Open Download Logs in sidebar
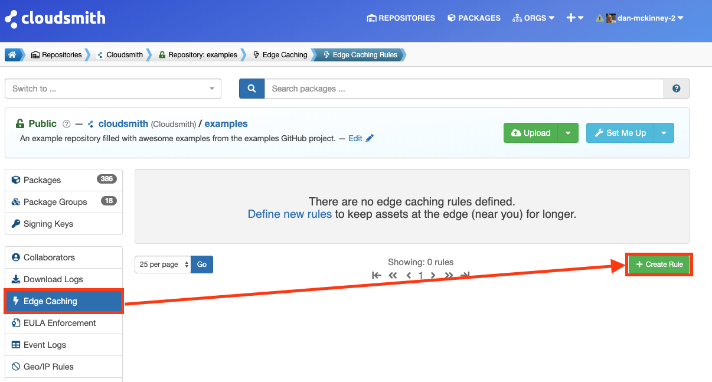Screen dimensions: 712x382 (x=64, y=279)
